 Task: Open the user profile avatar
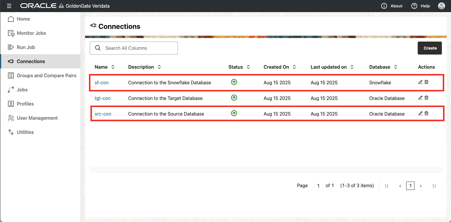point(441,6)
